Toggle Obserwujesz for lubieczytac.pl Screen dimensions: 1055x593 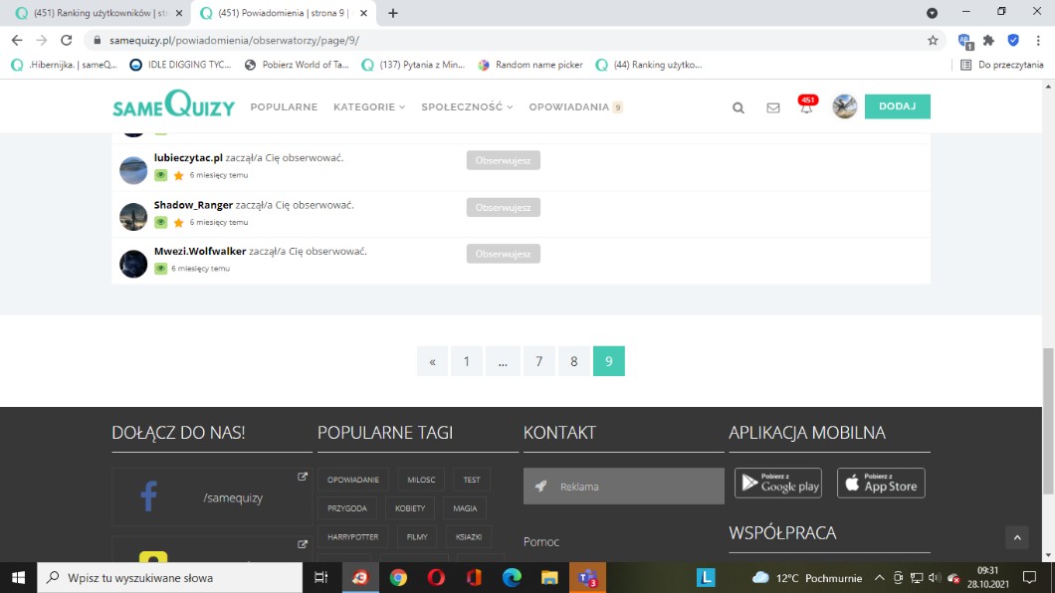[x=503, y=160]
